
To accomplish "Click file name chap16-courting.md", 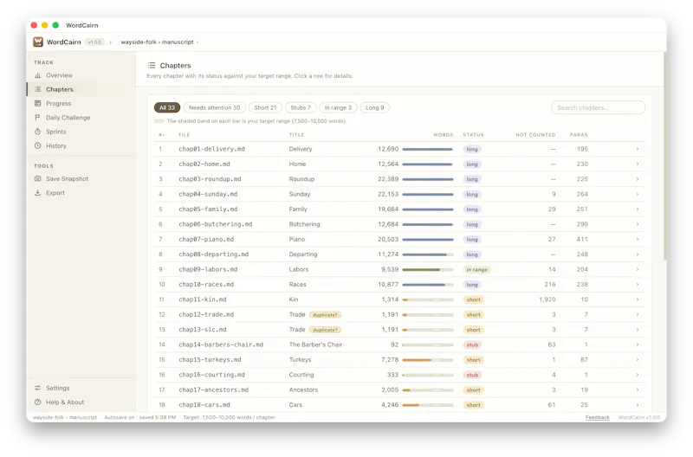I will [211, 375].
